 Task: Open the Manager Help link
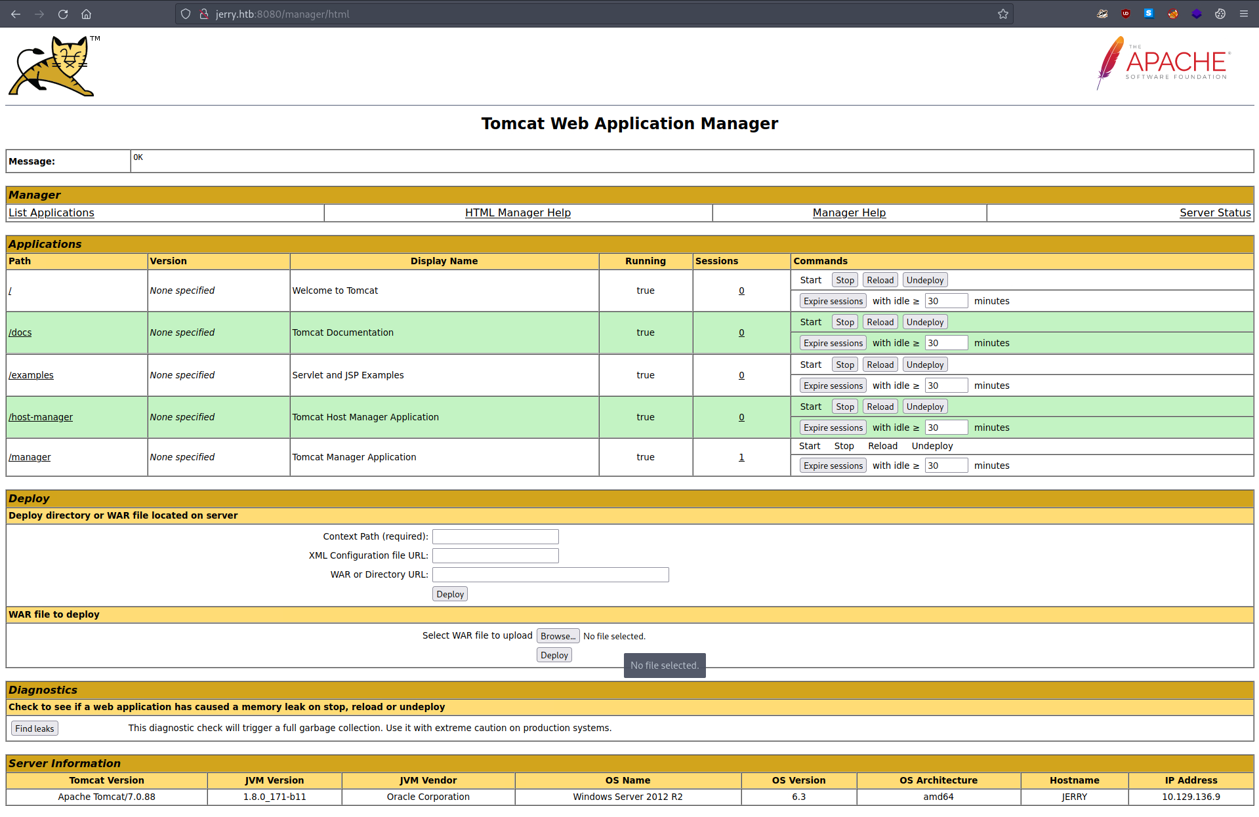click(849, 212)
